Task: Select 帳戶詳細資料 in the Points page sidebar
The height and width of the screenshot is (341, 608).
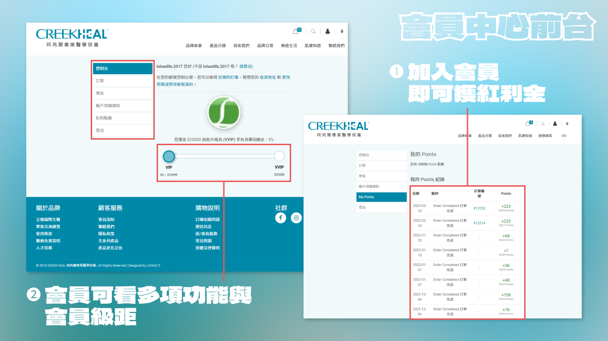Action: pos(381,187)
